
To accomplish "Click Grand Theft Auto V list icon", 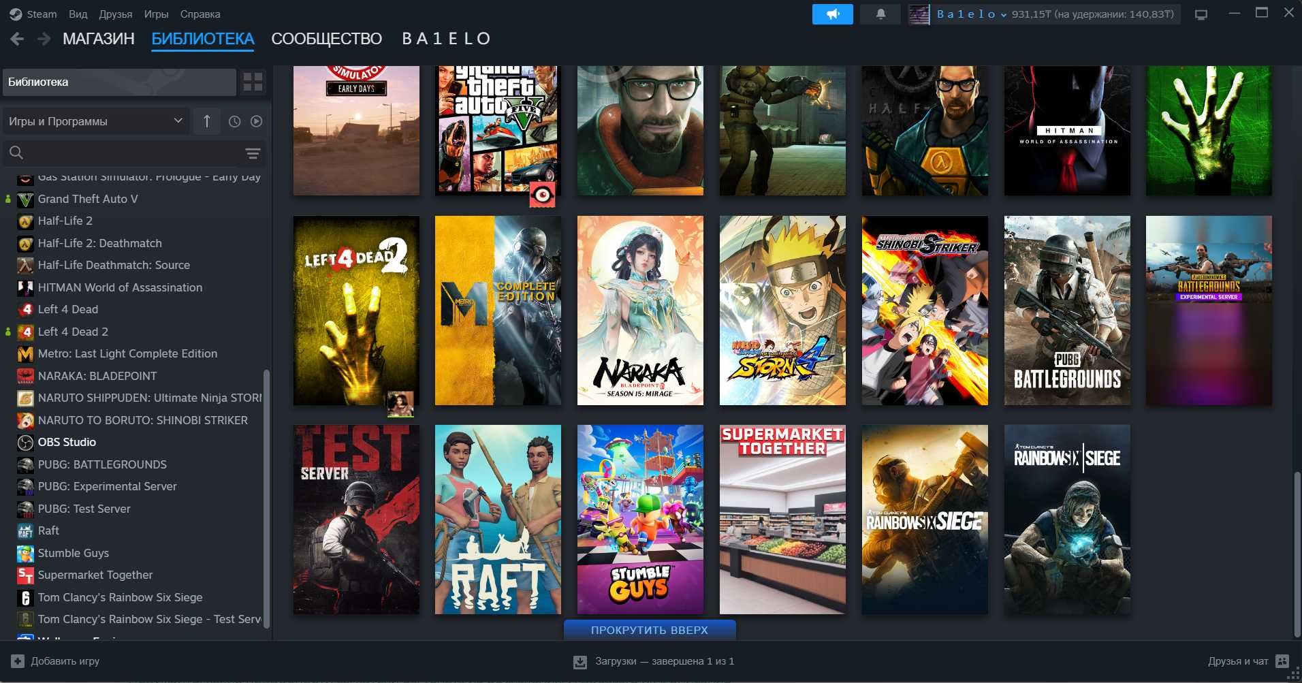I will click(25, 200).
